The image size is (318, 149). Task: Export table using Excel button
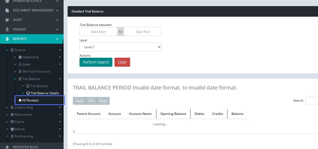tap(103, 101)
